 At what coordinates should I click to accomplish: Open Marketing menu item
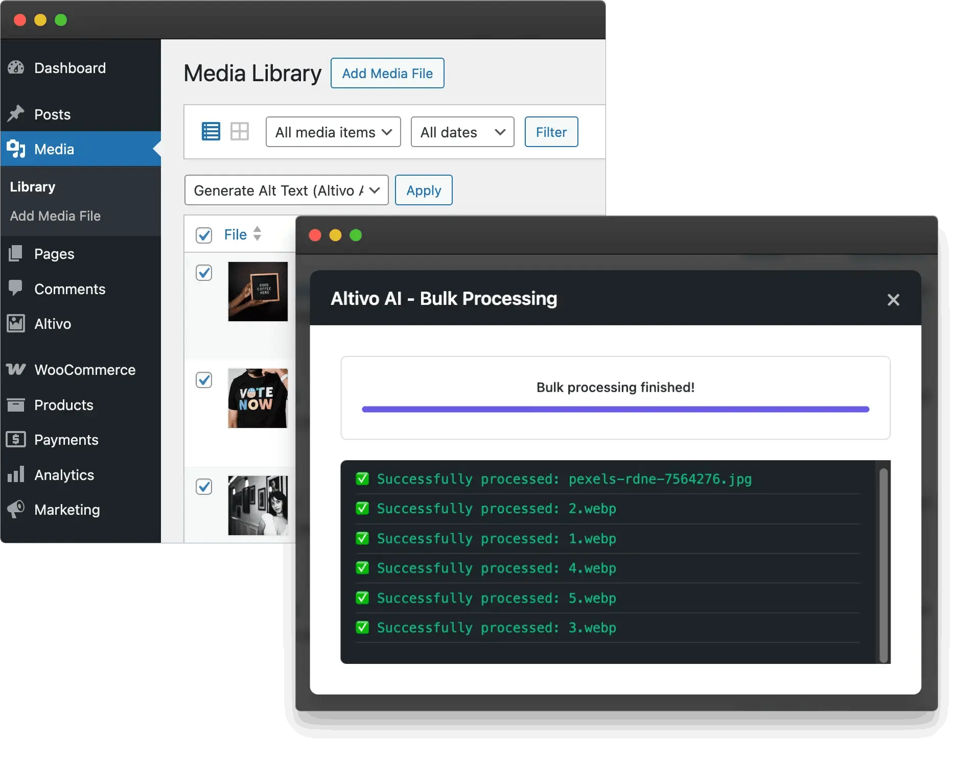81,509
